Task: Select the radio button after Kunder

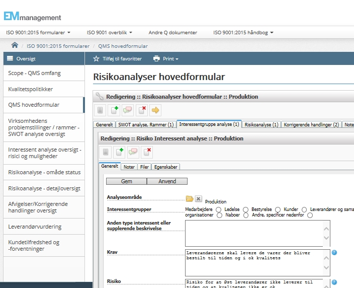Action: pyautogui.click(x=304, y=209)
